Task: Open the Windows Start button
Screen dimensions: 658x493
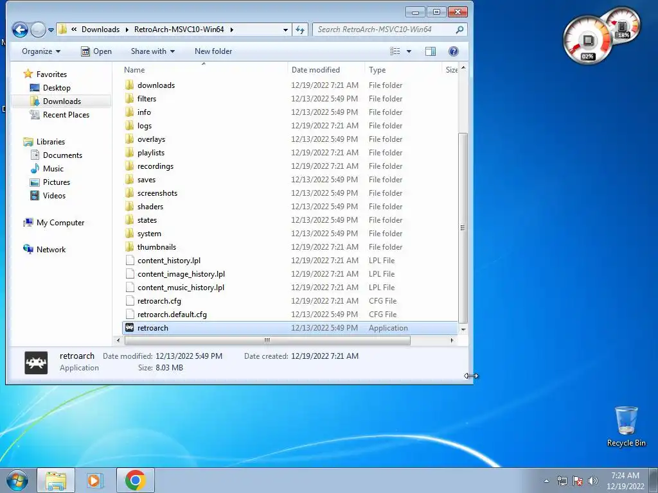Action: 17,480
